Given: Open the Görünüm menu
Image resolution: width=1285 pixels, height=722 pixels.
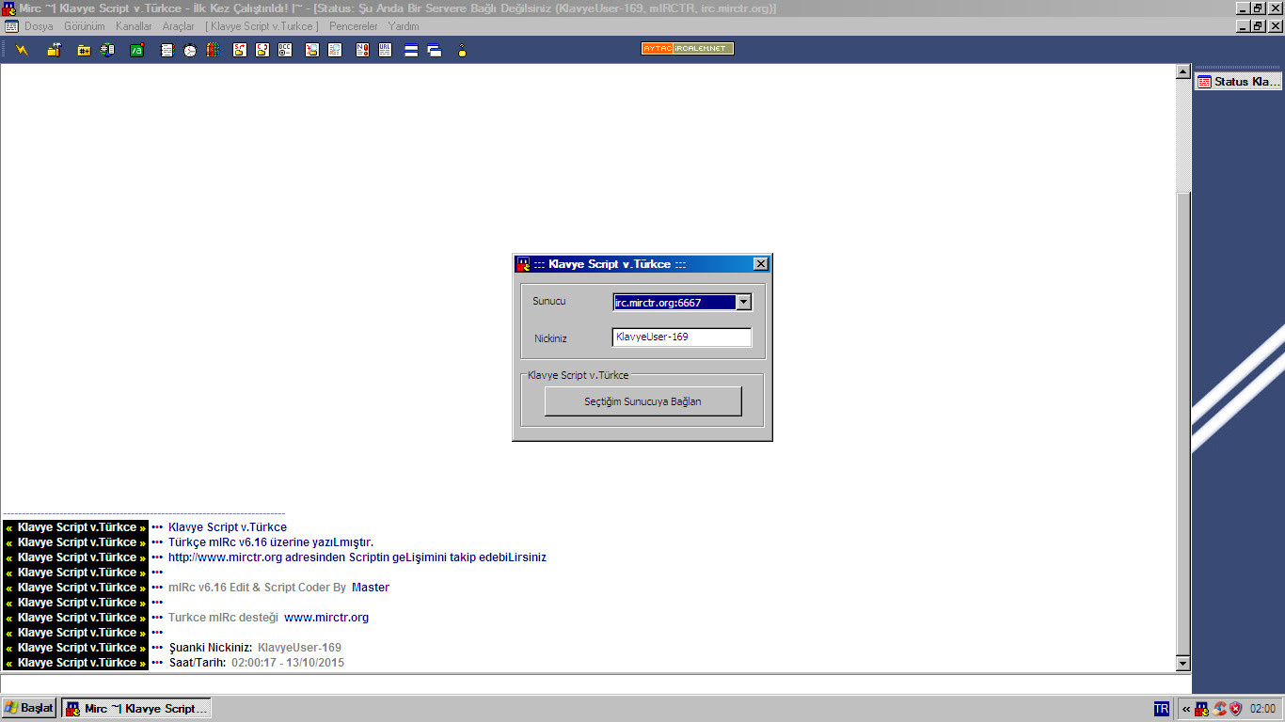Looking at the screenshot, I should pyautogui.click(x=85, y=26).
